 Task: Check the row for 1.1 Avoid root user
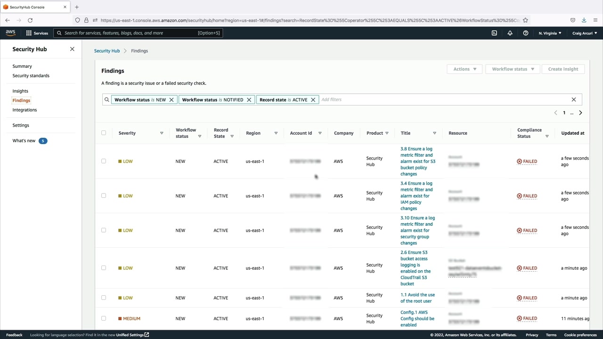point(104,298)
